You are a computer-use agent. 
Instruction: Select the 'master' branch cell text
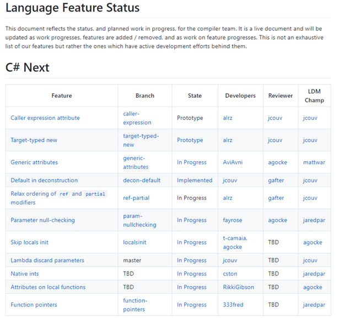[132, 260]
